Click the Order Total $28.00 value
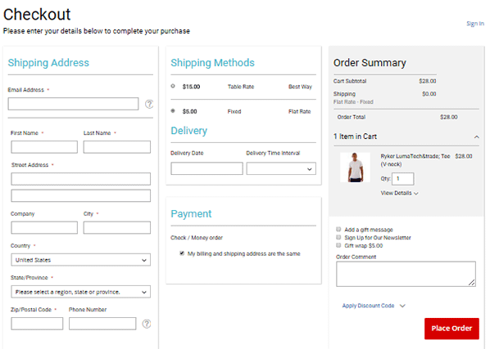The width and height of the screenshot is (490, 349). 449,117
